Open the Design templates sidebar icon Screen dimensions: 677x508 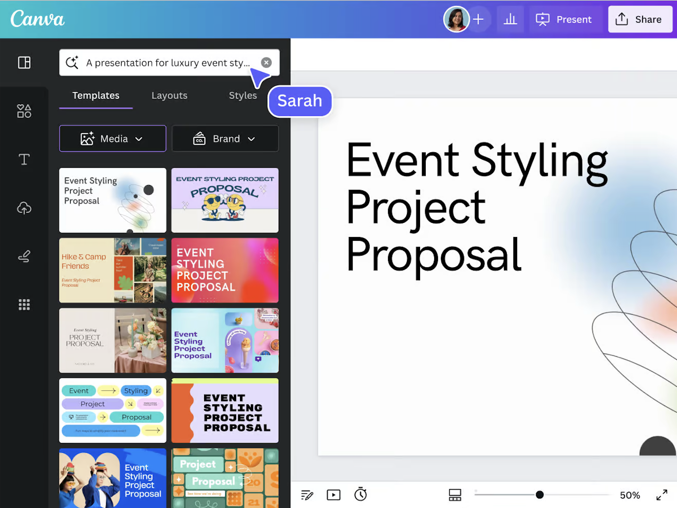[24, 62]
